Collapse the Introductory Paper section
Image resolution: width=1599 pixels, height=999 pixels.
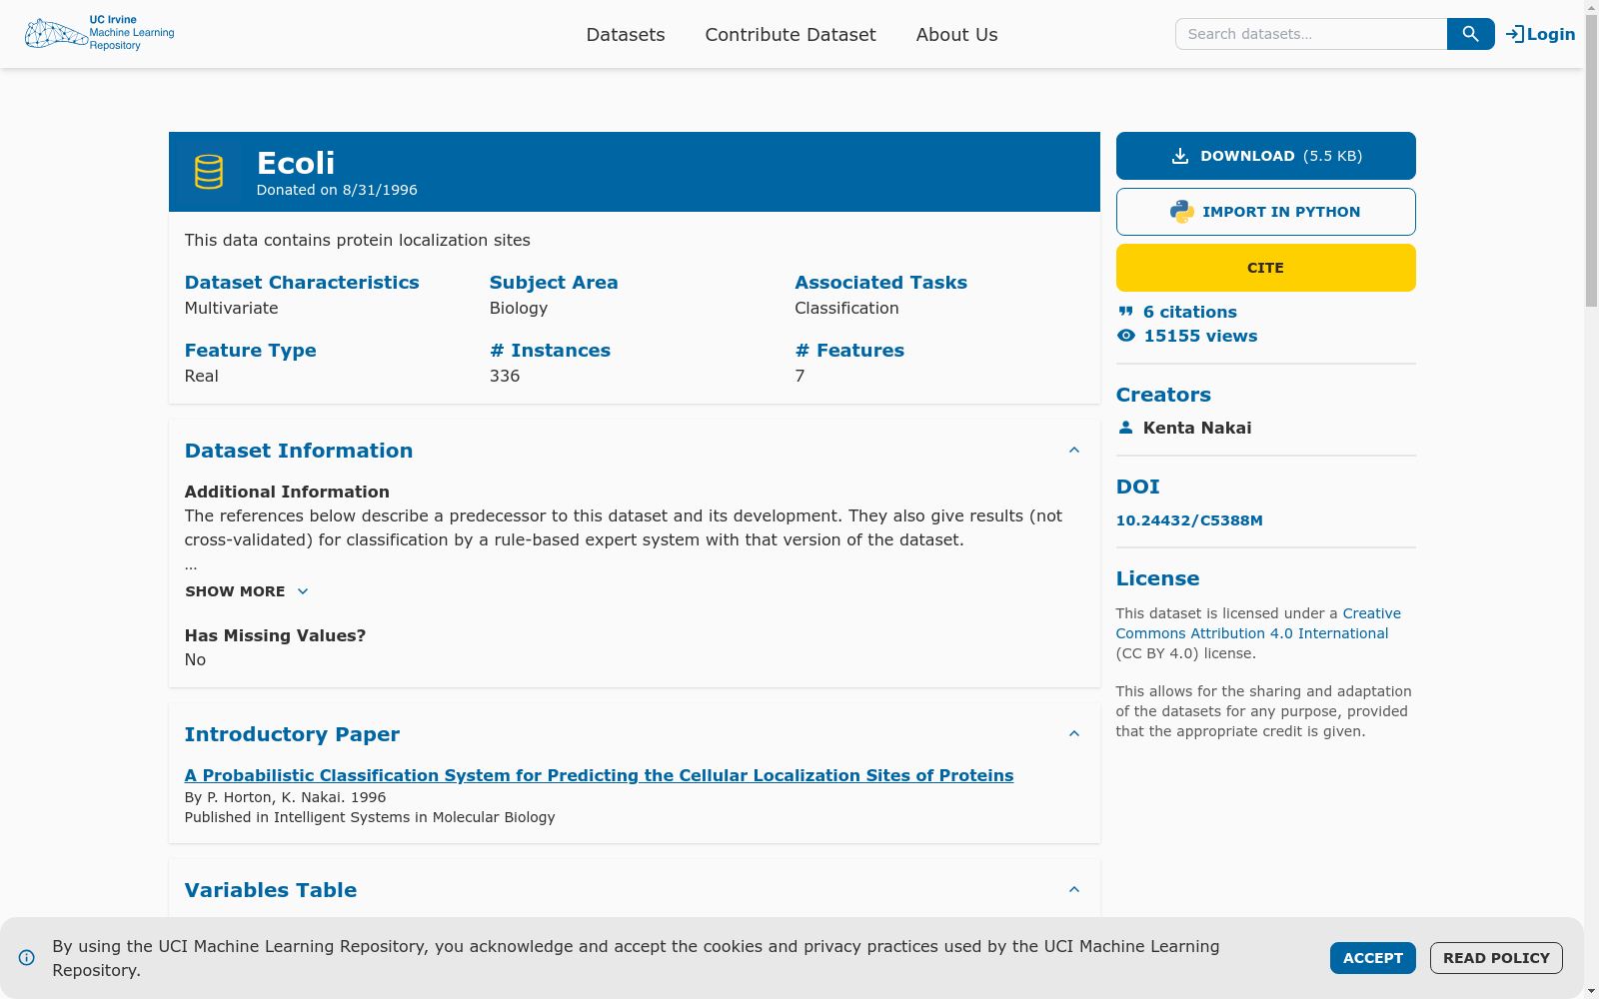pos(1074,733)
